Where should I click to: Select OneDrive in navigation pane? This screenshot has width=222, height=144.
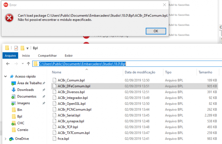[22, 139]
